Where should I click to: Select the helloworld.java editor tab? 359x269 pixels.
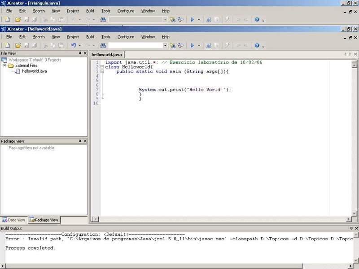107,54
